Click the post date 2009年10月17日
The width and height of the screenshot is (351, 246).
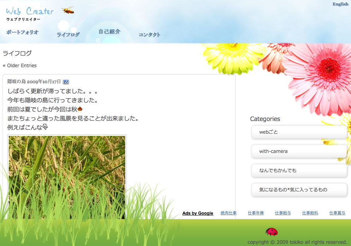pyautogui.click(x=44, y=81)
